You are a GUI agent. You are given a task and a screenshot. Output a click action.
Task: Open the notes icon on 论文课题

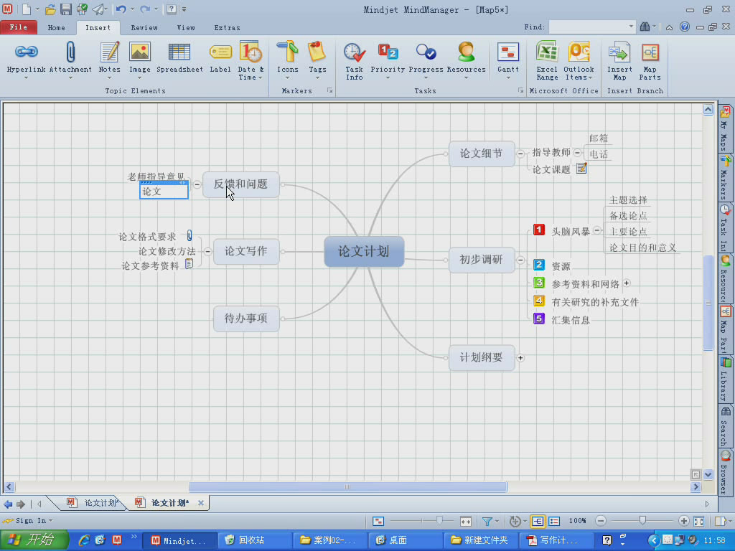[581, 168]
